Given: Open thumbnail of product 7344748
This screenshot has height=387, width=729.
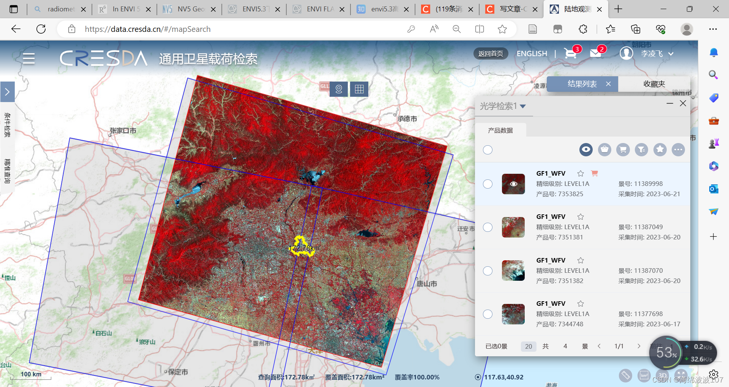Looking at the screenshot, I should coord(513,314).
